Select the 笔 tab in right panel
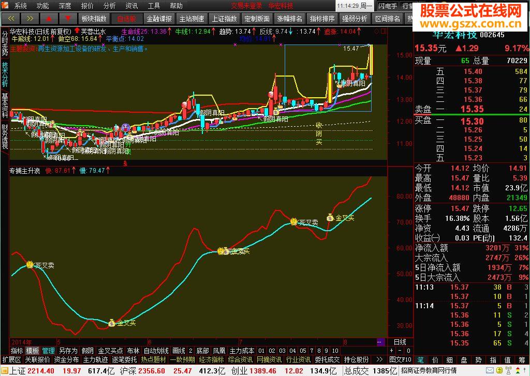This screenshot has height=376, width=530. (420, 360)
